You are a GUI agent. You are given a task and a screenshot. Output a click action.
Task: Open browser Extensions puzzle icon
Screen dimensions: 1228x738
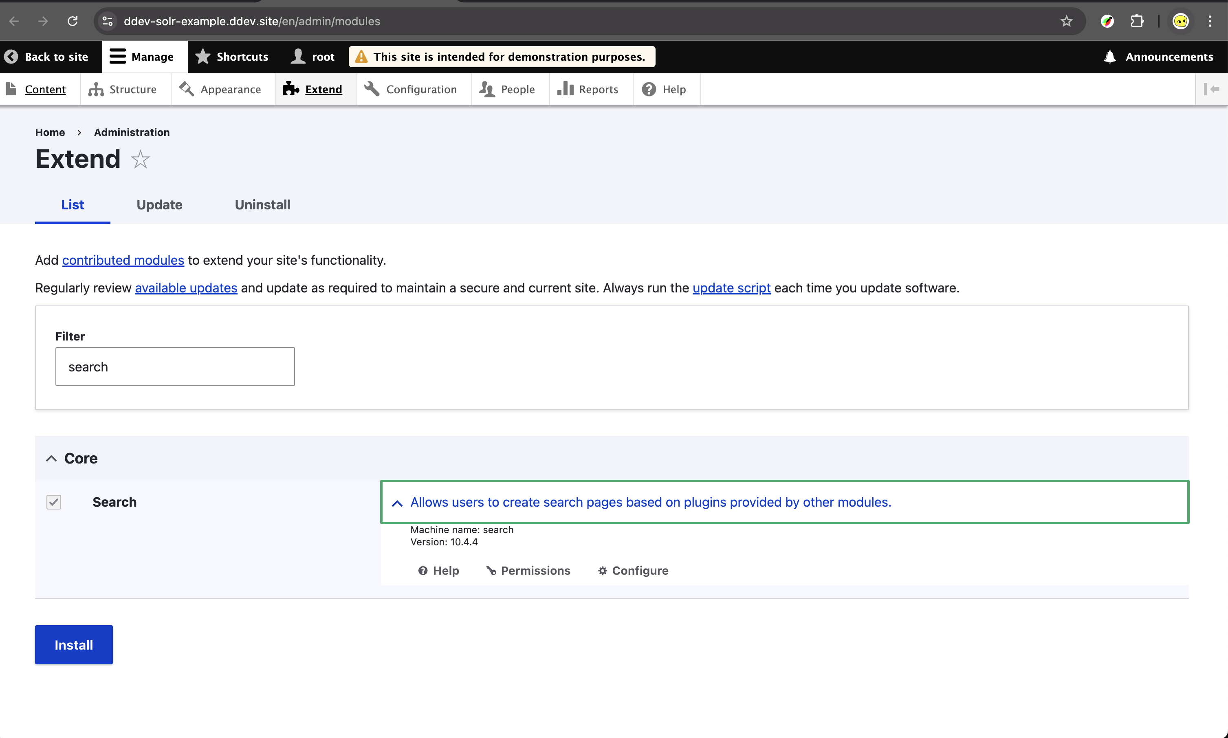click(x=1137, y=22)
